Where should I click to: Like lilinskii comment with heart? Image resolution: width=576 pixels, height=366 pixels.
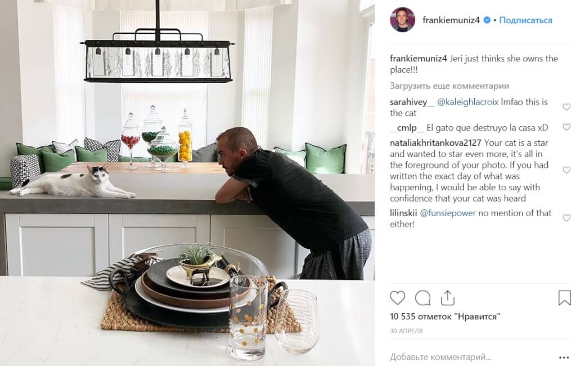click(566, 218)
